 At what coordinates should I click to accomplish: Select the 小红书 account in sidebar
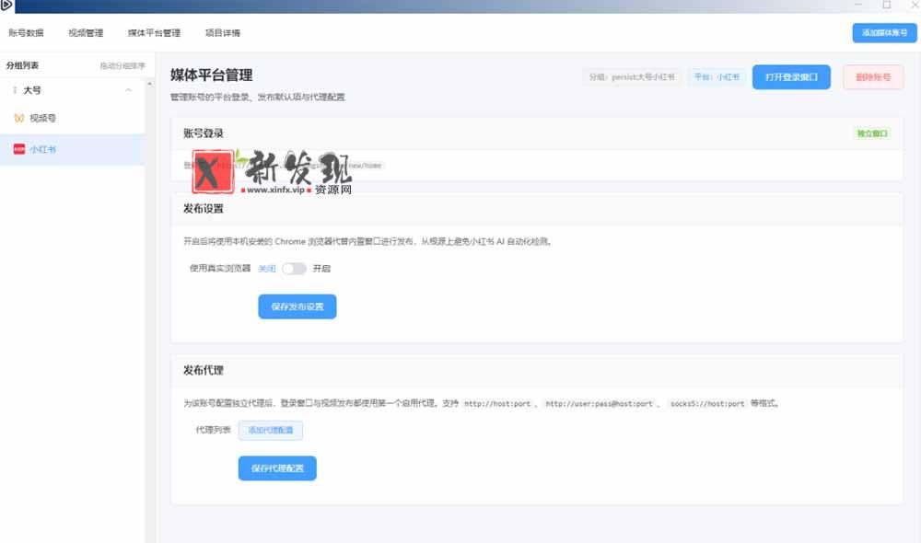73,150
